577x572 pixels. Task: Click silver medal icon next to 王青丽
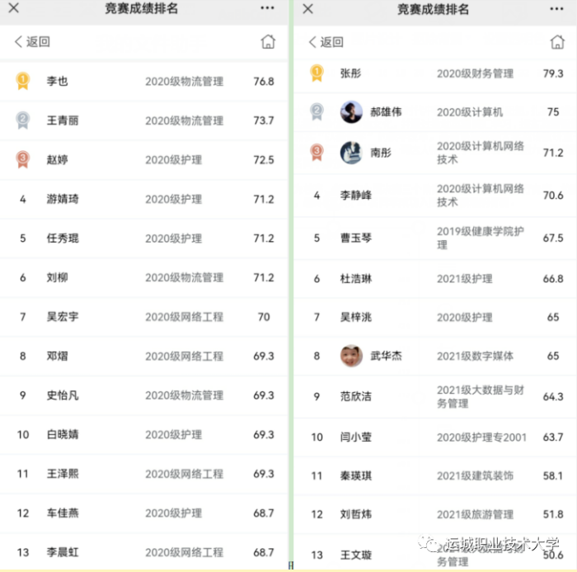click(23, 121)
